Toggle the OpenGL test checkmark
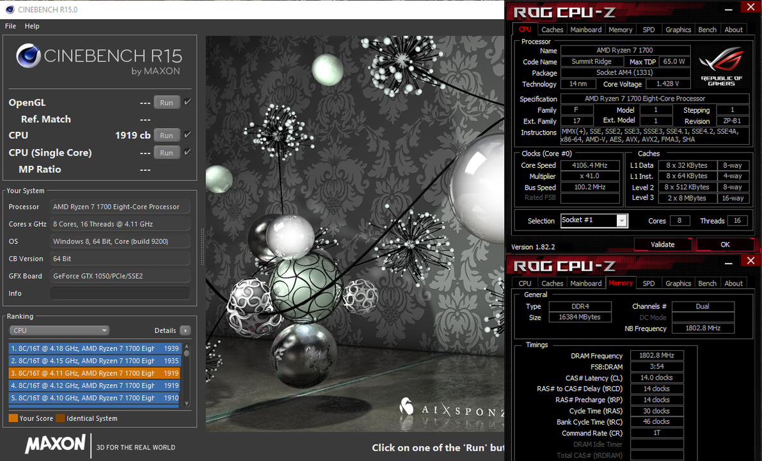 pos(187,102)
